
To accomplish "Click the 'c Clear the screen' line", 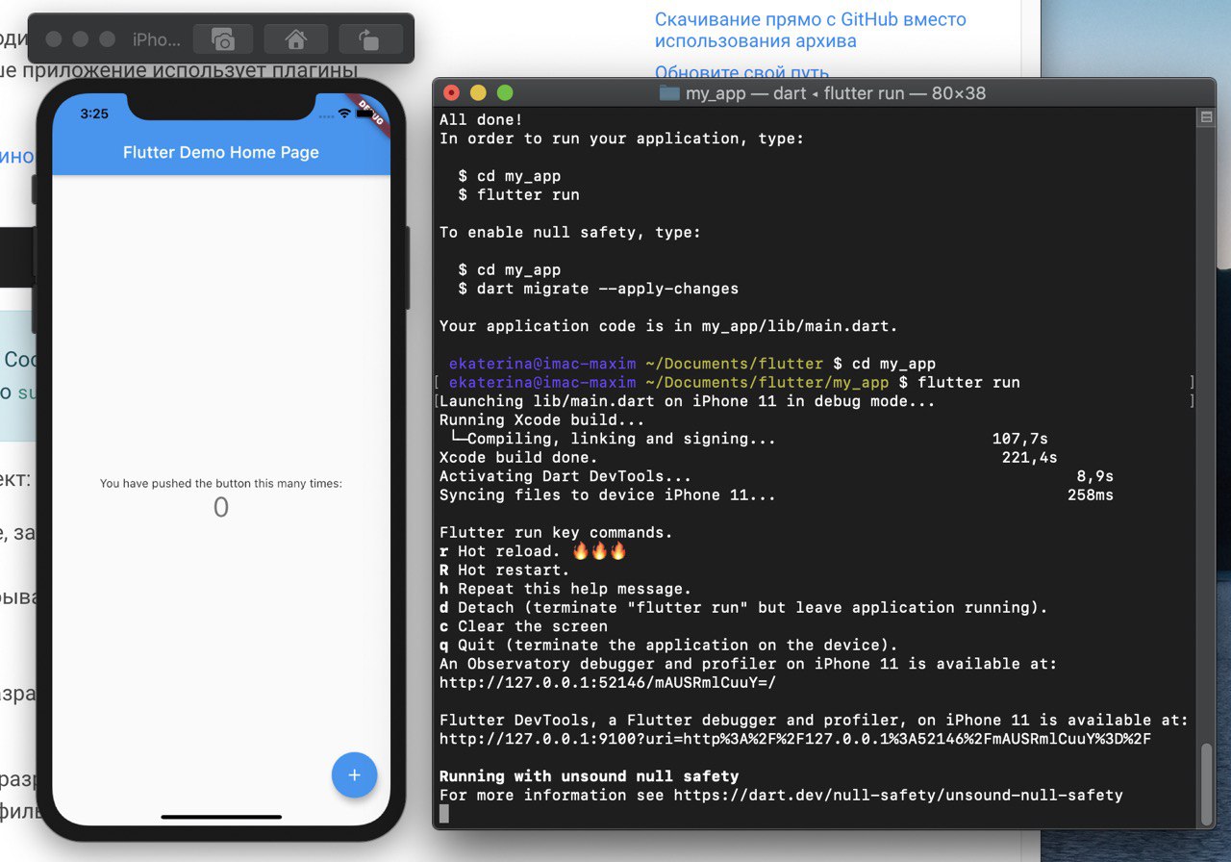I will click(x=523, y=626).
